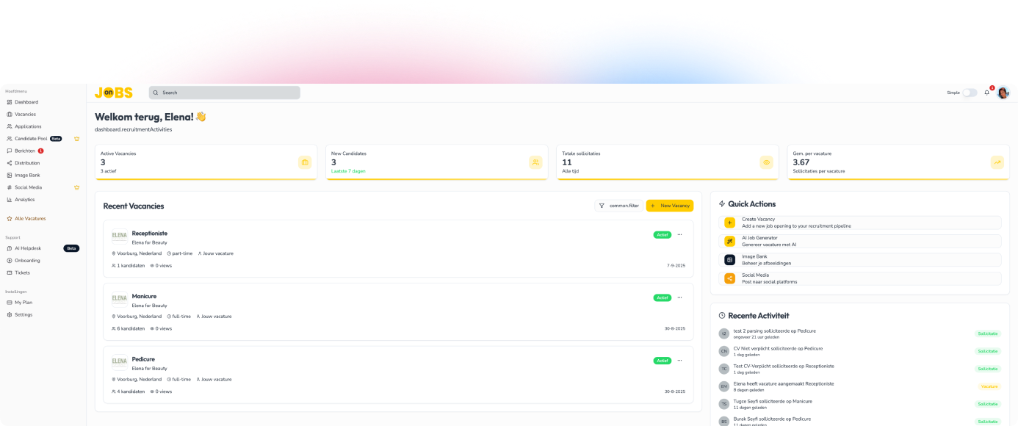Image resolution: width=1018 pixels, height=426 pixels.
Task: Toggle the Simple mode switch
Action: coord(970,93)
